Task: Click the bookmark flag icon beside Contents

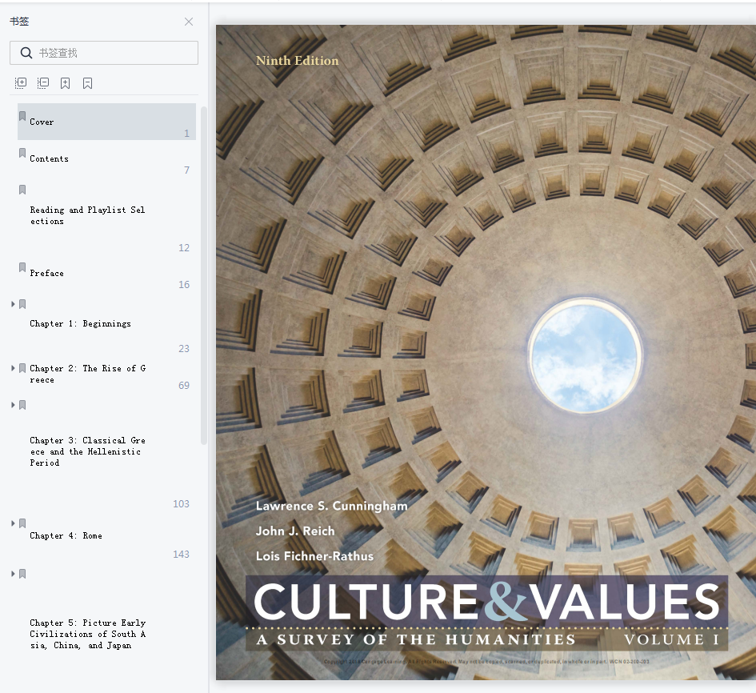Action: (x=22, y=153)
